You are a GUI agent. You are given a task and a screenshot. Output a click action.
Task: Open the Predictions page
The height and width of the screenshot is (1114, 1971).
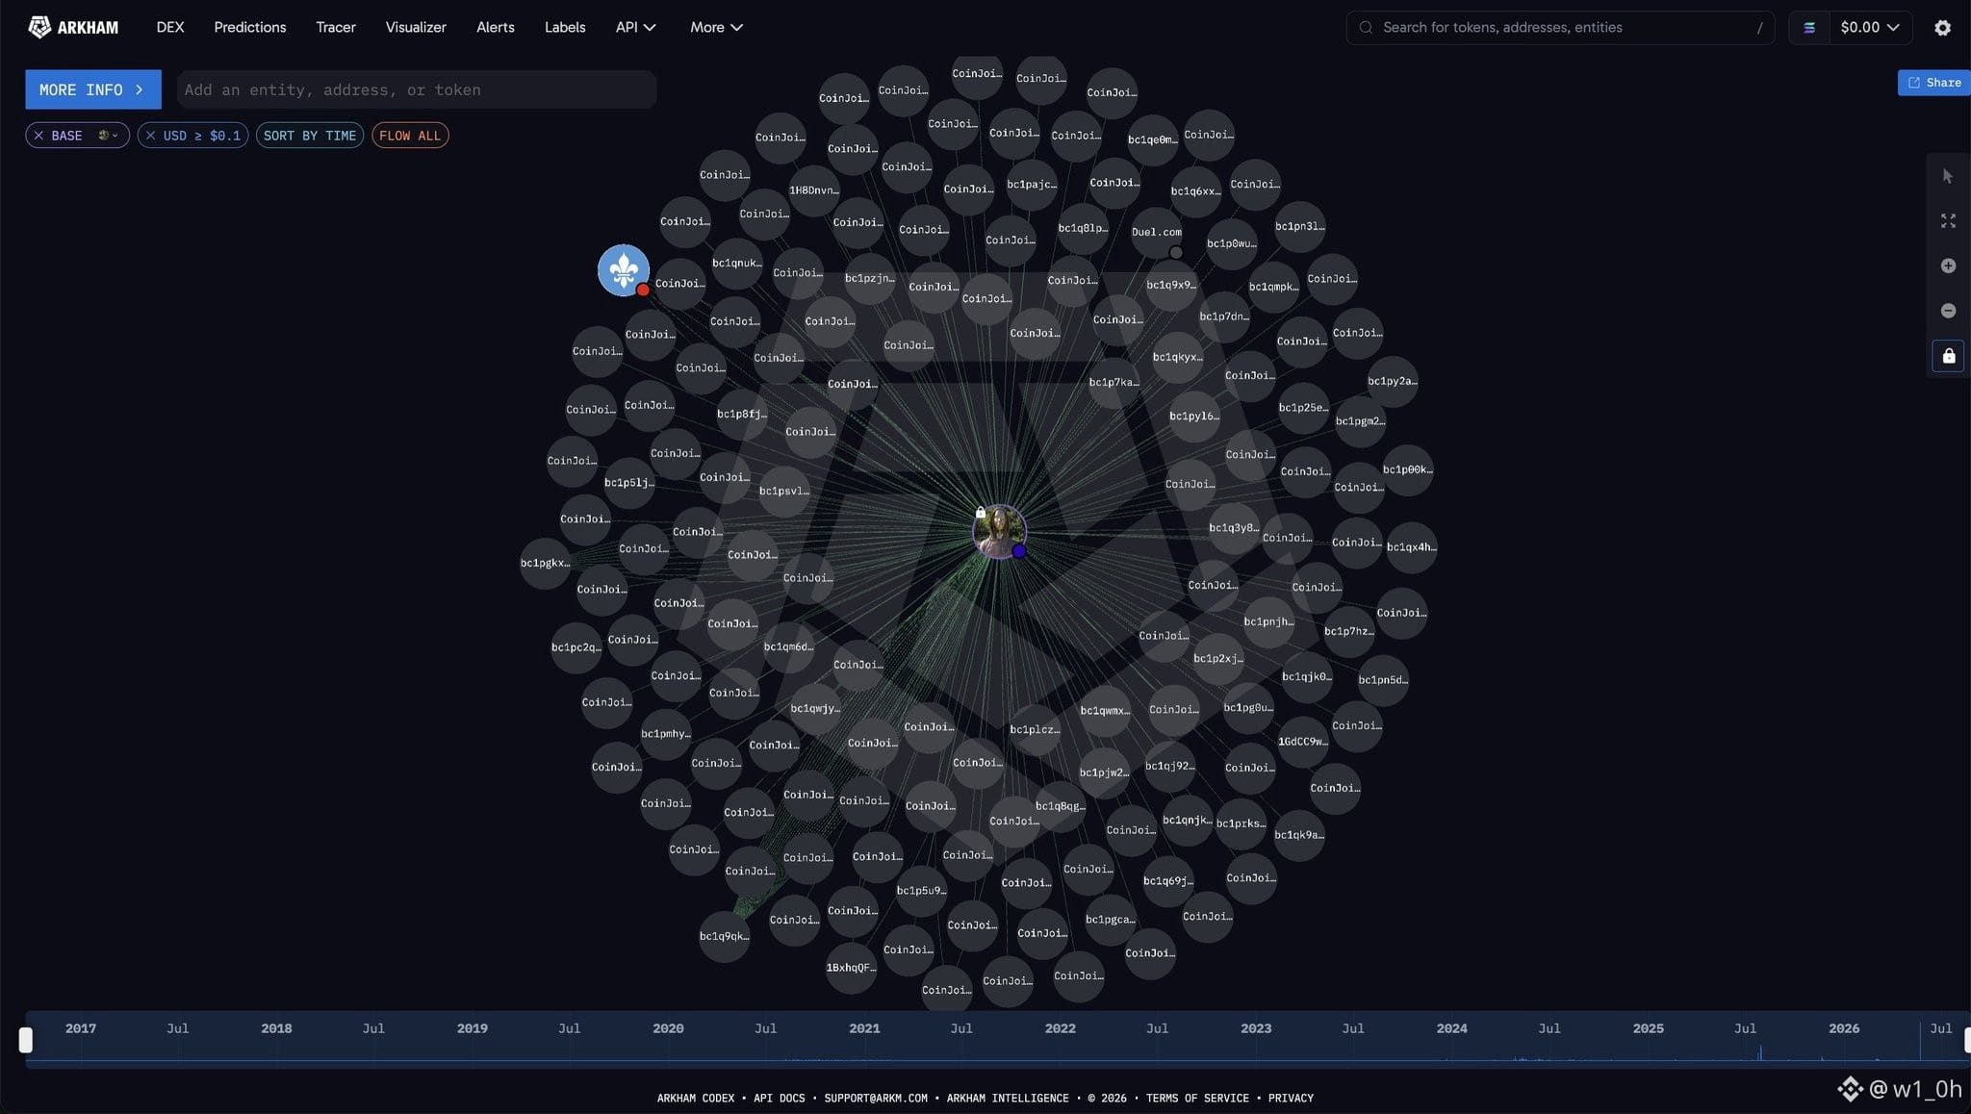250,27
